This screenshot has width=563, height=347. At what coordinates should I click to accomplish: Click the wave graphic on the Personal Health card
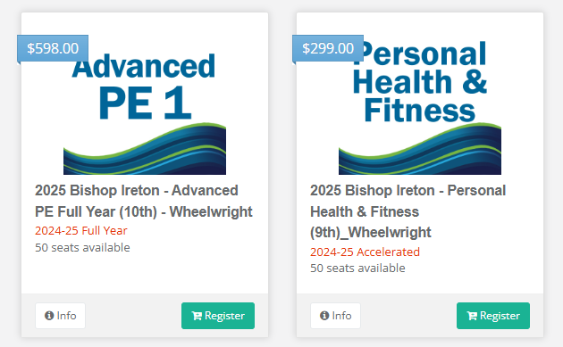pos(420,149)
